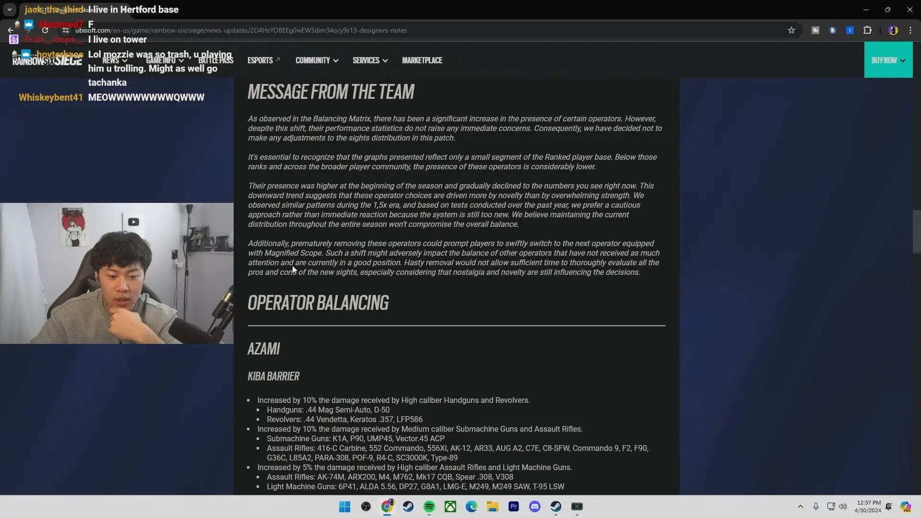Open Discord from the taskbar

click(535, 506)
